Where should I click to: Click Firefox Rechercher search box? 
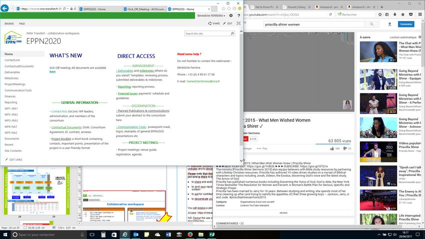coord(356,14)
